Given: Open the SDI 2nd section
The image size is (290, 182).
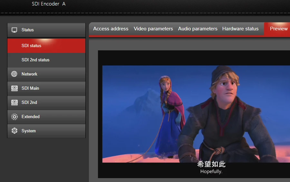Looking at the screenshot, I should tap(46, 102).
